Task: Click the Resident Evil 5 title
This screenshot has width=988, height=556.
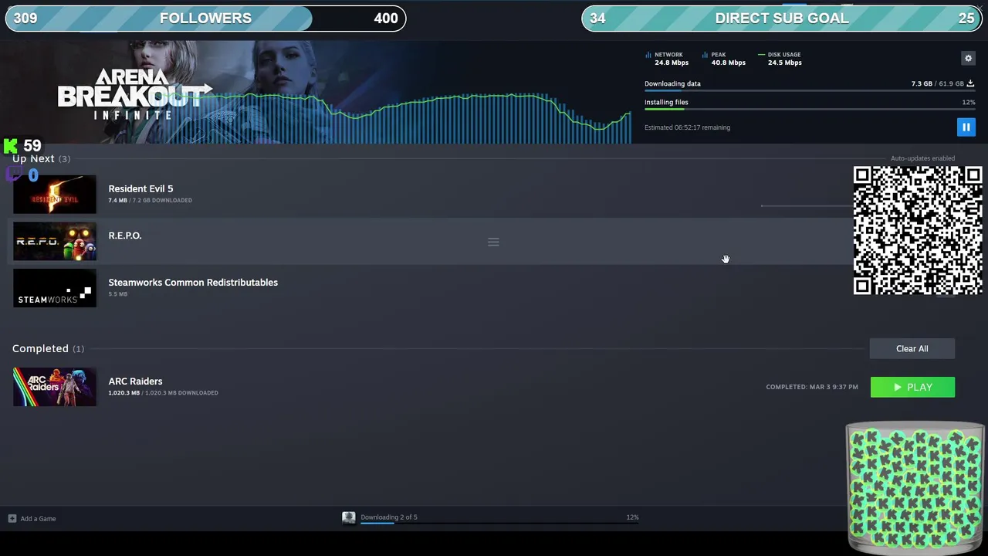Action: pos(140,188)
